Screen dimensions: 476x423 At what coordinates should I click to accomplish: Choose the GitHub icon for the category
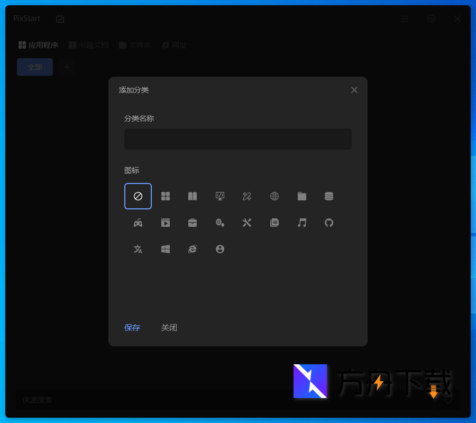click(328, 223)
